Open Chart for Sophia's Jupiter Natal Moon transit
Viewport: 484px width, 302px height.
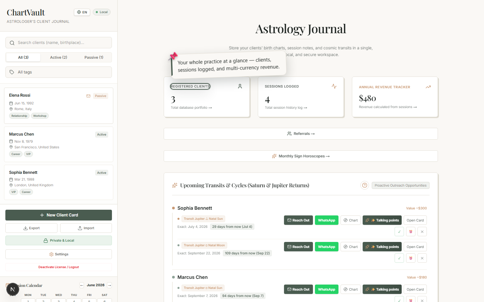pos(351,247)
